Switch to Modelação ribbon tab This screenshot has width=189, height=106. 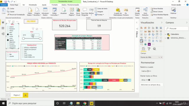33,5
